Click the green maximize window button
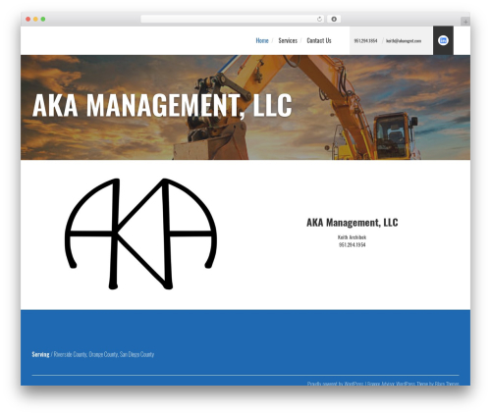Image resolution: width=491 pixels, height=415 pixels. coord(43,19)
